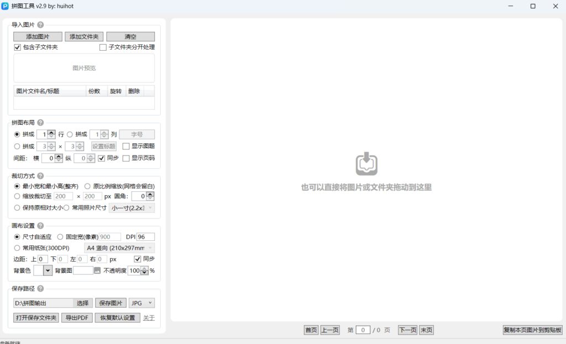Go to 上一页 previous page
This screenshot has width=566, height=344.
(330, 330)
